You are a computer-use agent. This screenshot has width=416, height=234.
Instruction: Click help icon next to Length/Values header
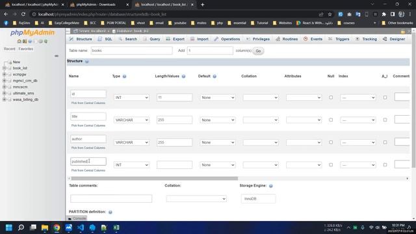pyautogui.click(x=183, y=77)
